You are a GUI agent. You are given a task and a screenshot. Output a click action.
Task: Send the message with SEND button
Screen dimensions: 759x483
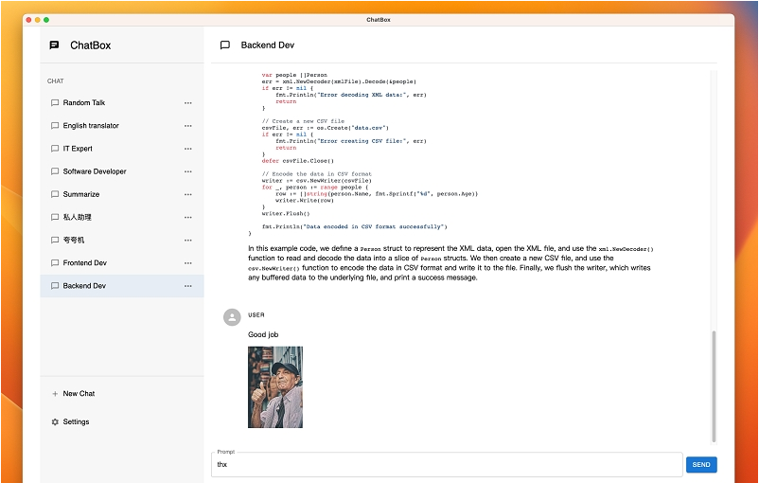pyautogui.click(x=701, y=465)
